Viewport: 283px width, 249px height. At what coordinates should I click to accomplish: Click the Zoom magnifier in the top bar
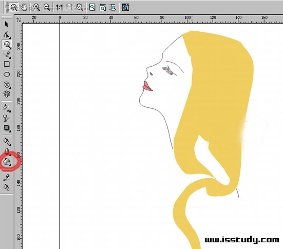click(x=14, y=8)
